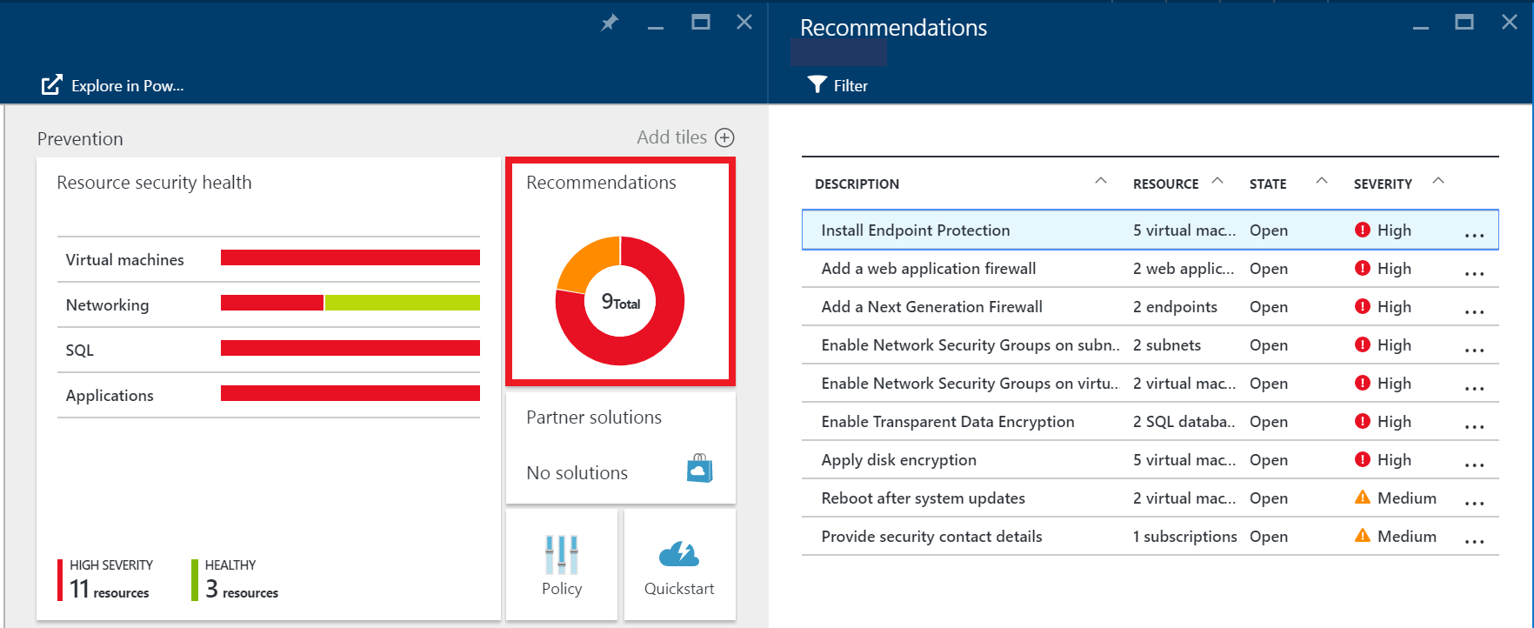Open Partner solutions tile
1534x628 pixels.
pyautogui.click(x=621, y=447)
